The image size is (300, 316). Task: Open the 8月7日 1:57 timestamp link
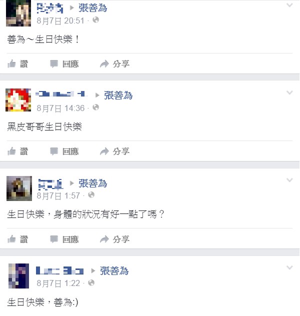(x=58, y=195)
